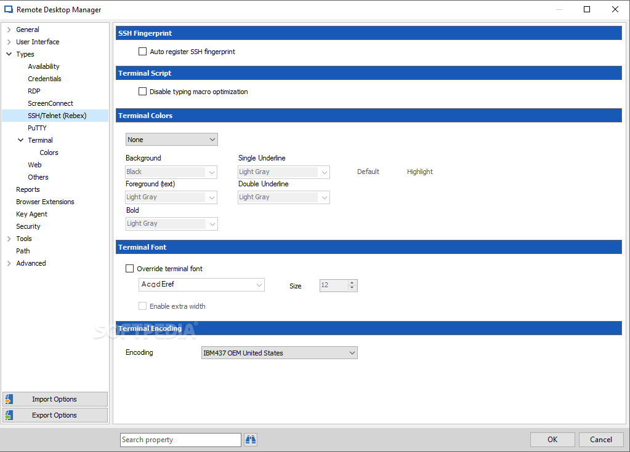Click the Export Options arrow icon

(x=9, y=415)
